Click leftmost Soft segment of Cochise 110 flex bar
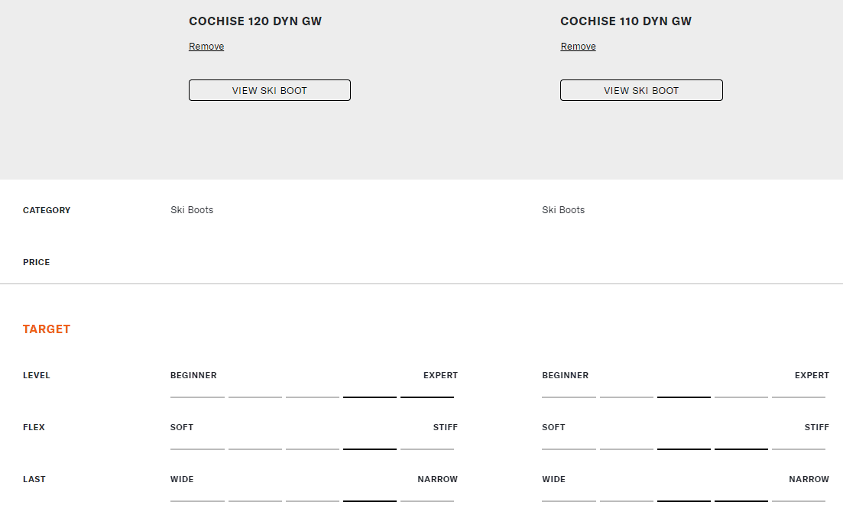 (569, 449)
